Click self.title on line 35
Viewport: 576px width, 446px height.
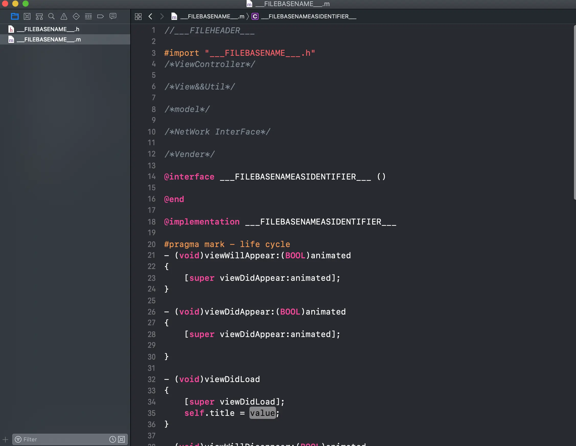tap(209, 413)
